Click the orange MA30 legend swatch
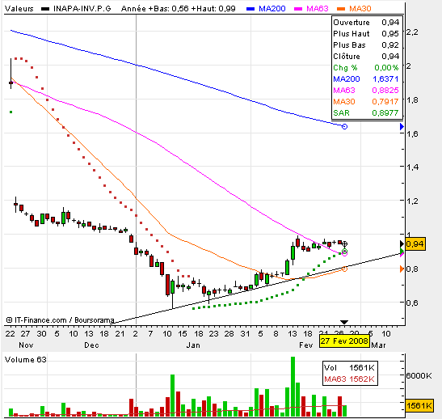The height and width of the screenshot is (419, 442). pos(341,9)
